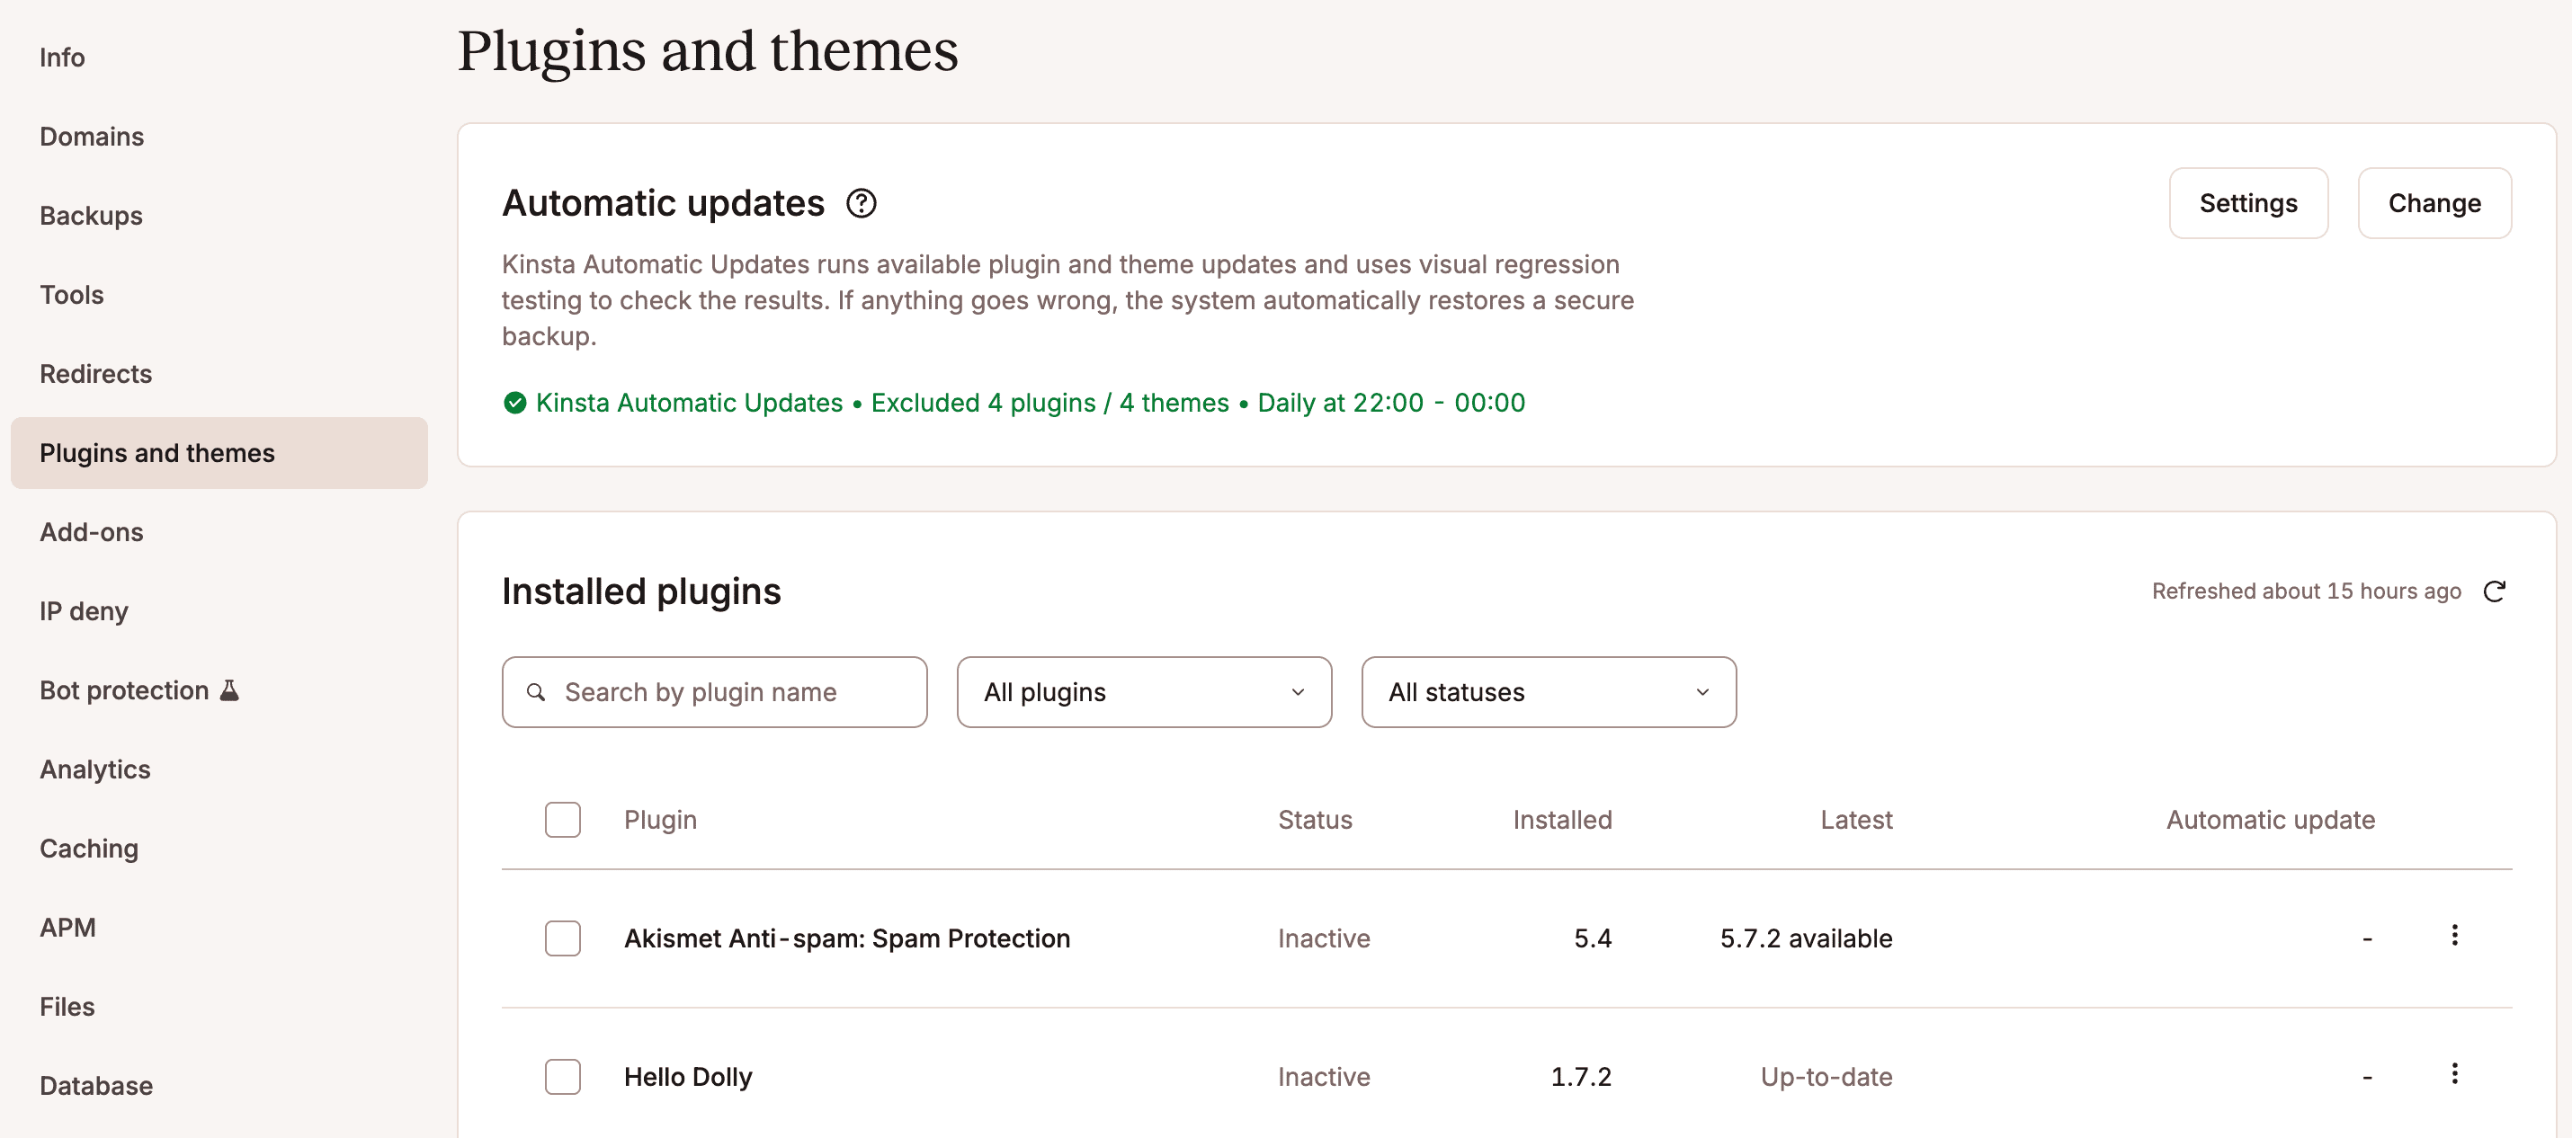Click the Installed column header
This screenshot has width=2572, height=1138.
click(1561, 820)
